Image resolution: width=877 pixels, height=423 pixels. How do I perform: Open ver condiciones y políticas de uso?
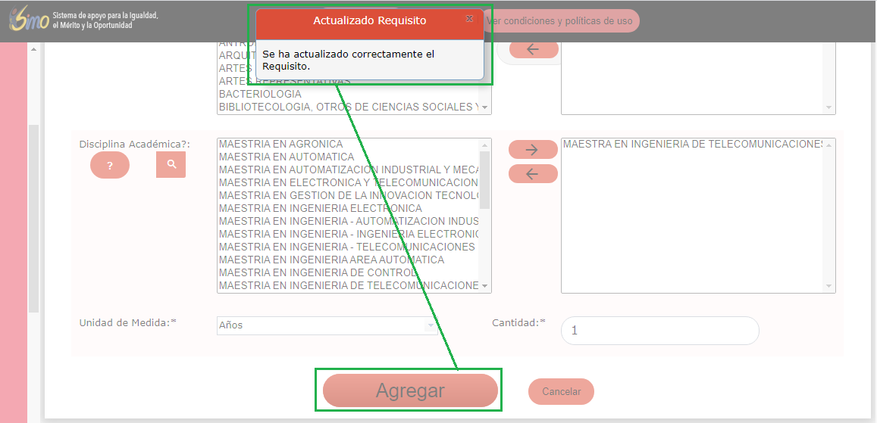point(561,21)
